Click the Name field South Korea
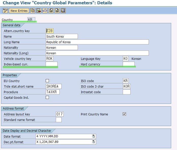The image size is (177, 150). [x=62, y=36]
